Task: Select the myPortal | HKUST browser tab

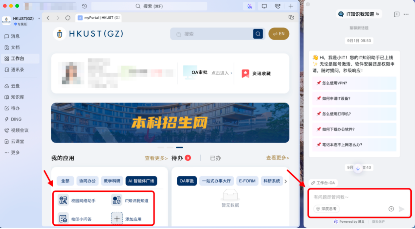Action: point(99,18)
